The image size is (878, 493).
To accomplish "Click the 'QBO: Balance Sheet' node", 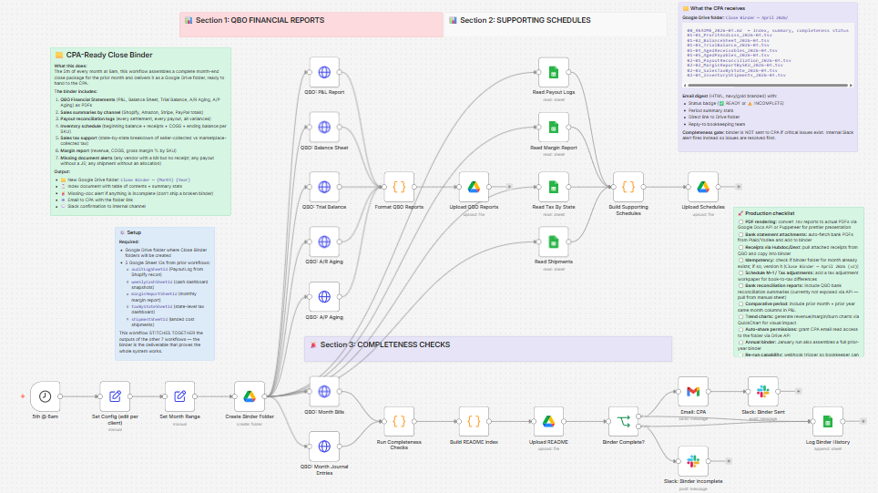I will point(324,128).
